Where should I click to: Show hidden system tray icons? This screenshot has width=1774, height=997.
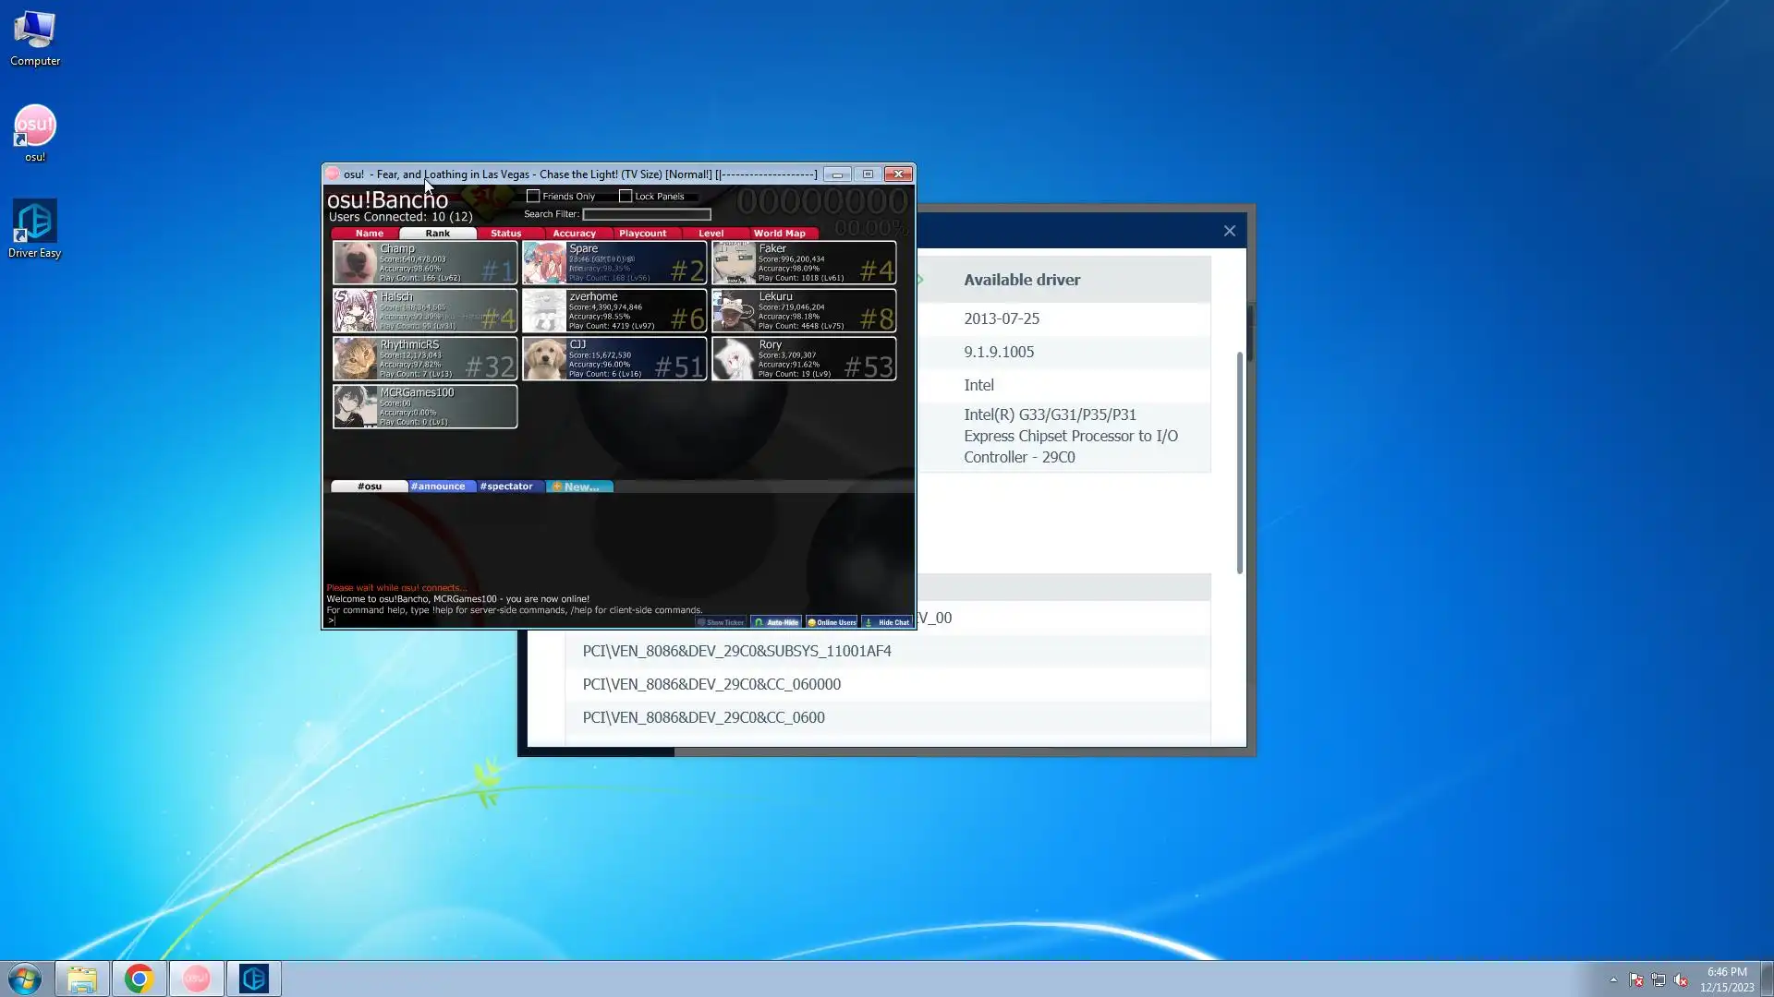[x=1613, y=979]
